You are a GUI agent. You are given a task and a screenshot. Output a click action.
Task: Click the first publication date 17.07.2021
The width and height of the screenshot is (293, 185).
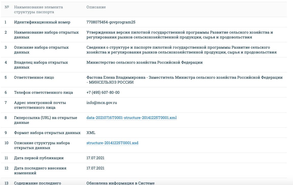(x=95, y=158)
